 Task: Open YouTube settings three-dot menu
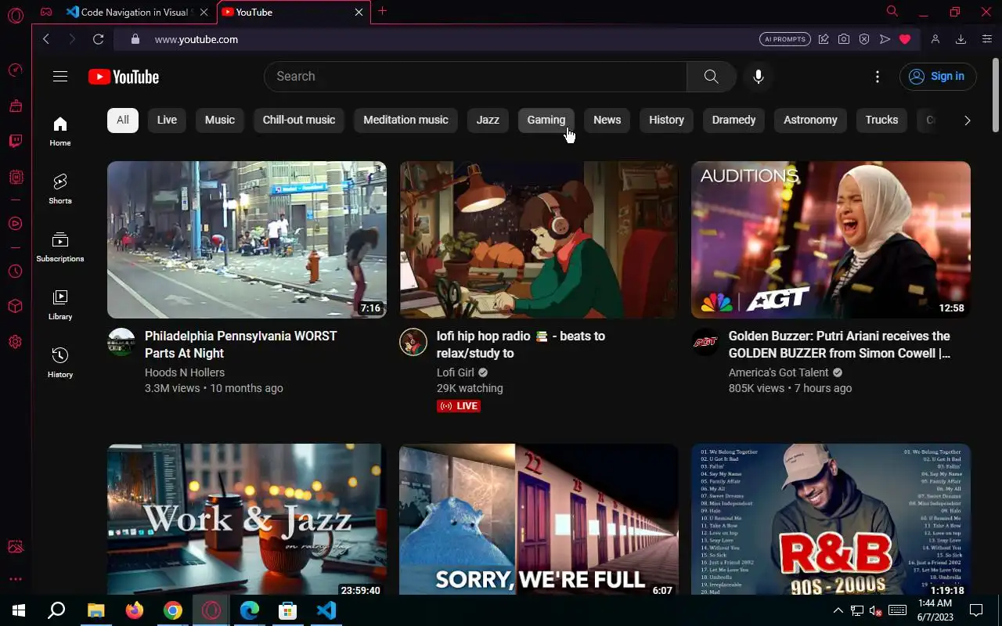tap(878, 77)
